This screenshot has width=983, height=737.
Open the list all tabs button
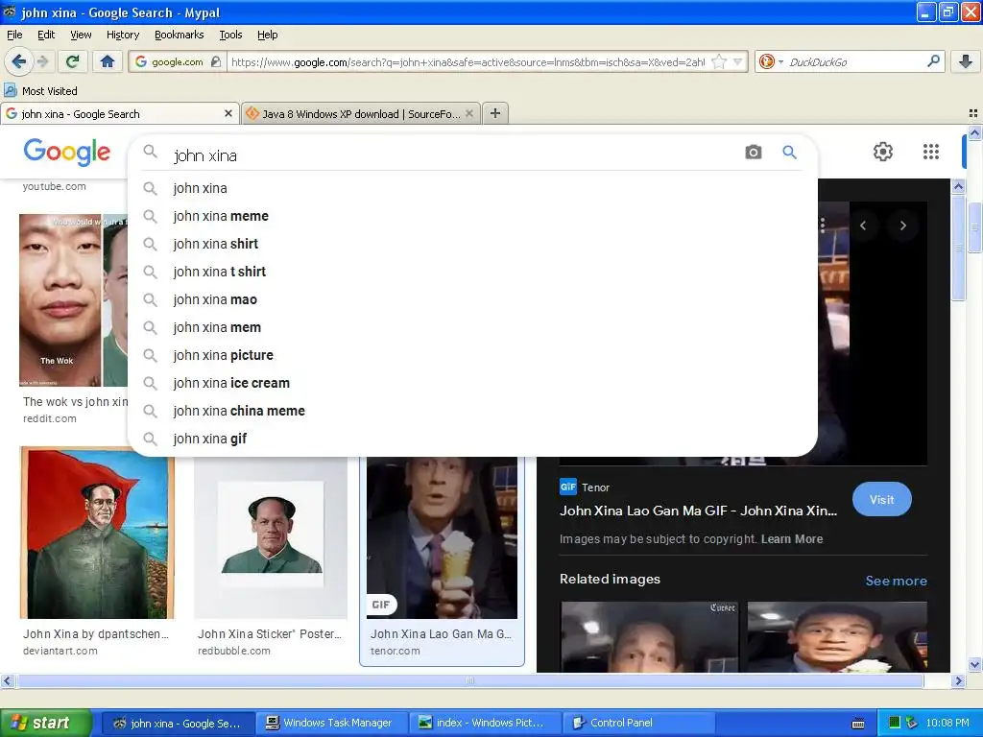(x=973, y=113)
